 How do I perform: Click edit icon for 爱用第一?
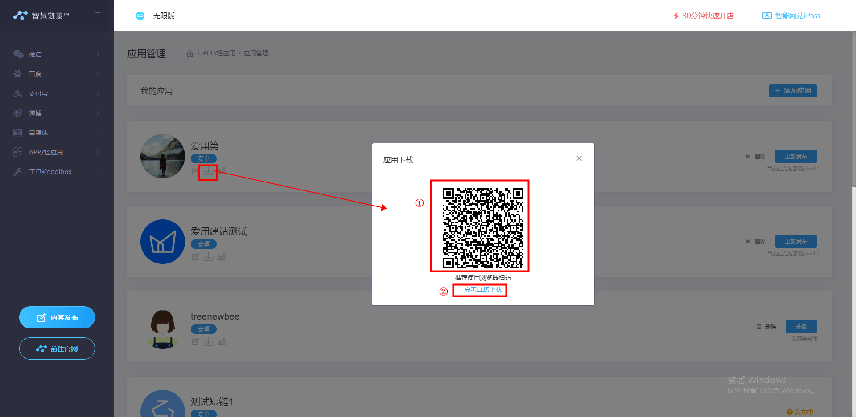point(195,171)
